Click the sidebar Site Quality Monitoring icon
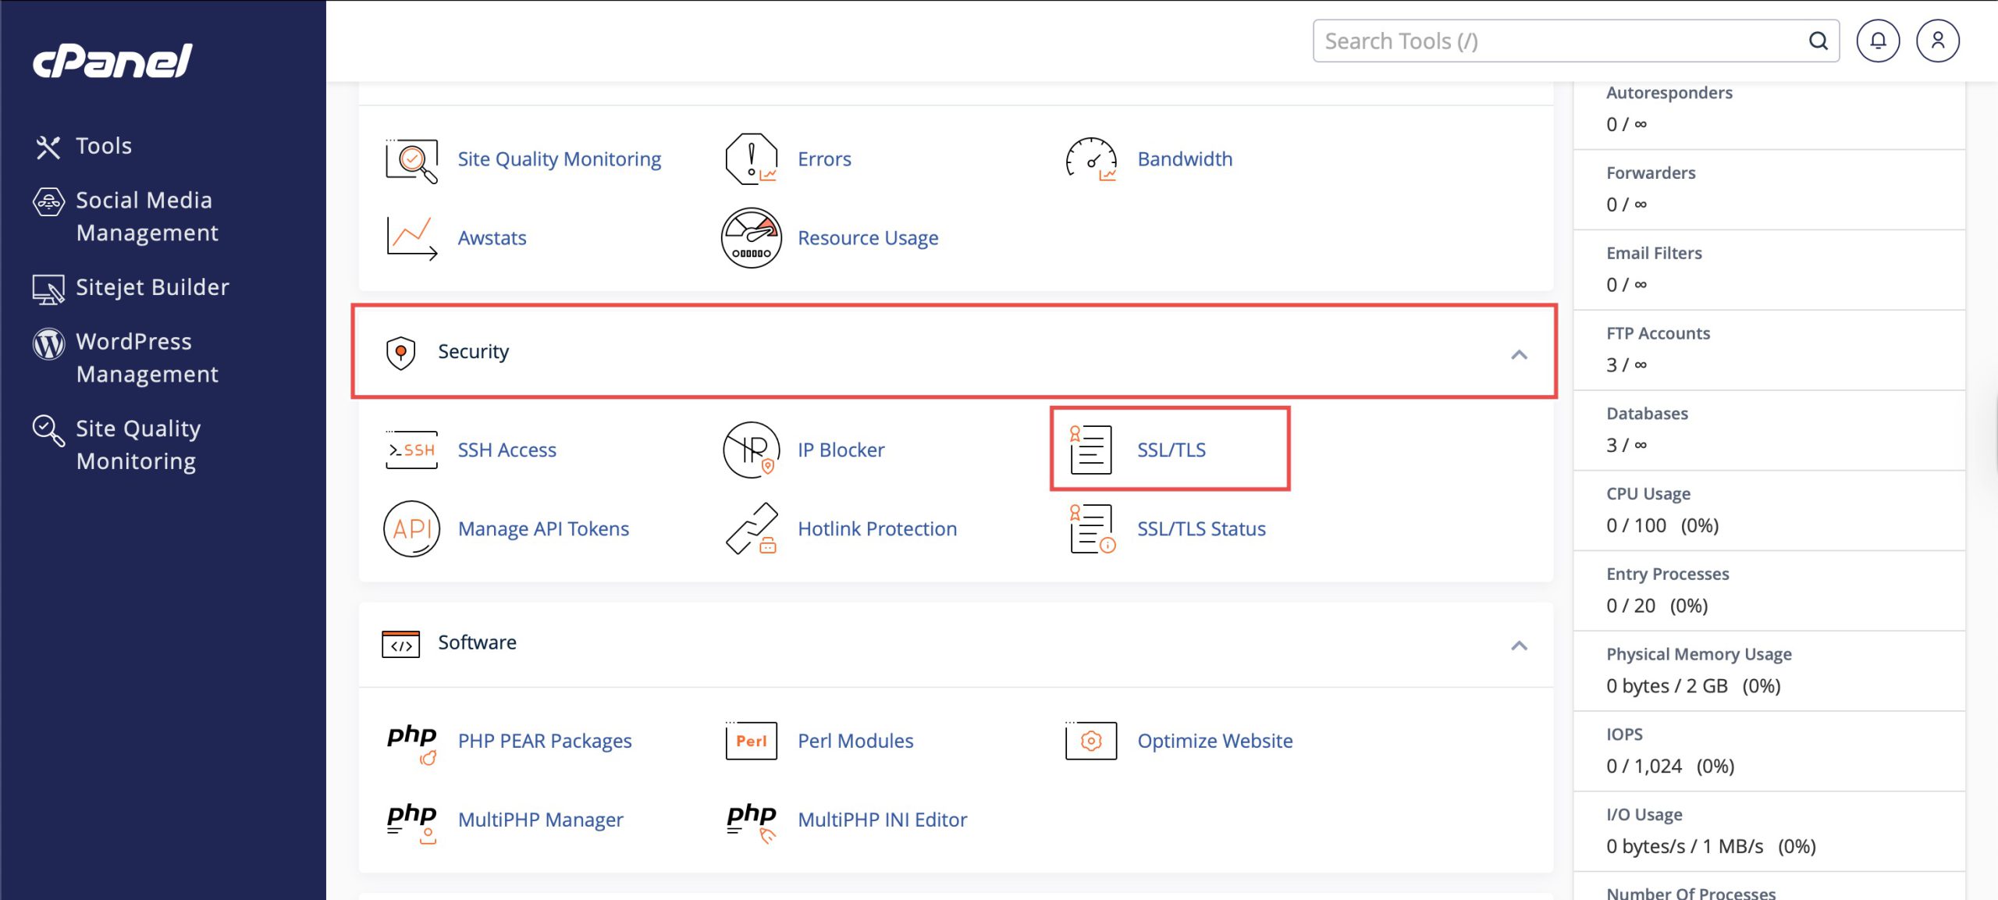Viewport: 1998px width, 900px height. click(x=48, y=430)
